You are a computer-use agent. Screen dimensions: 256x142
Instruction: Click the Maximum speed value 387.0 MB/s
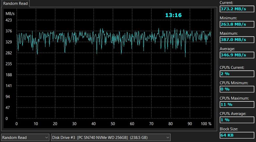[236, 40]
